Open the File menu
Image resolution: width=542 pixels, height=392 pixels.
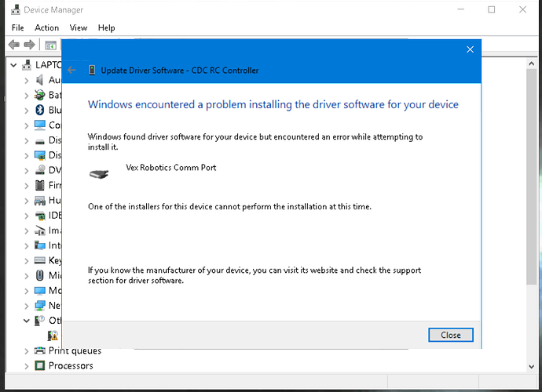[x=17, y=27]
